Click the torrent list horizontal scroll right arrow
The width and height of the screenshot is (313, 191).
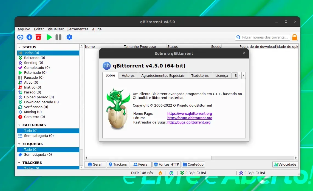[x=296, y=158]
